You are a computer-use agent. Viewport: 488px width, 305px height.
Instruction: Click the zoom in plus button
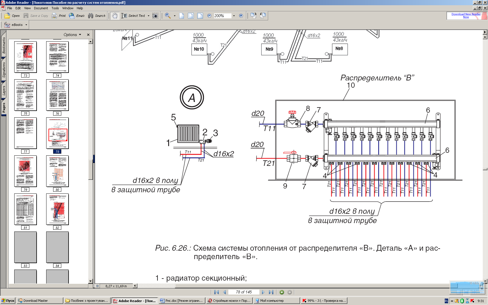click(241, 16)
